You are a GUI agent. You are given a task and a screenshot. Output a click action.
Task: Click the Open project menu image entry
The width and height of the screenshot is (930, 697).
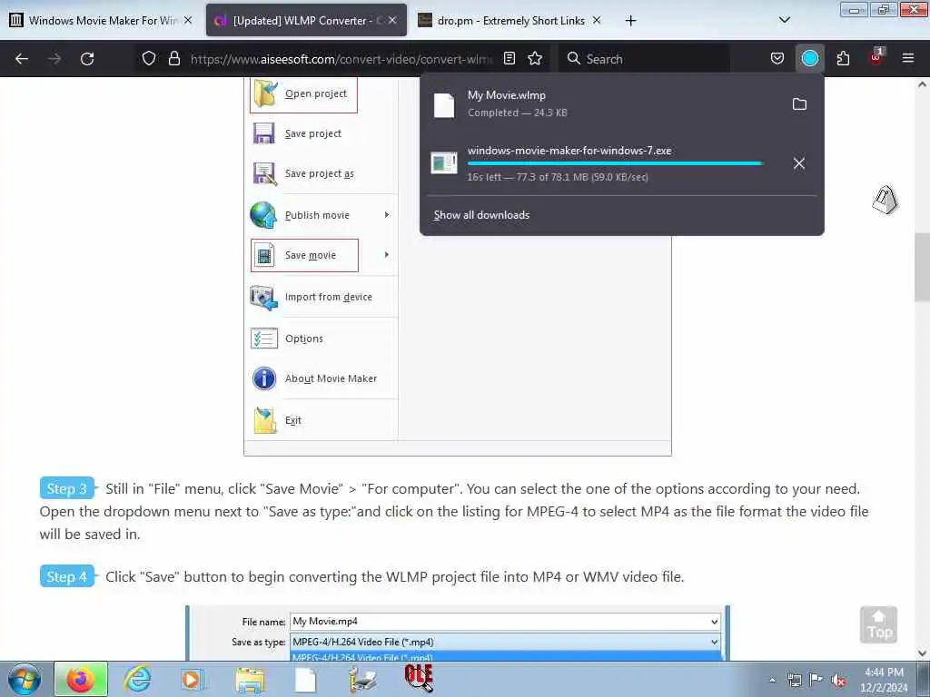pyautogui.click(x=303, y=93)
